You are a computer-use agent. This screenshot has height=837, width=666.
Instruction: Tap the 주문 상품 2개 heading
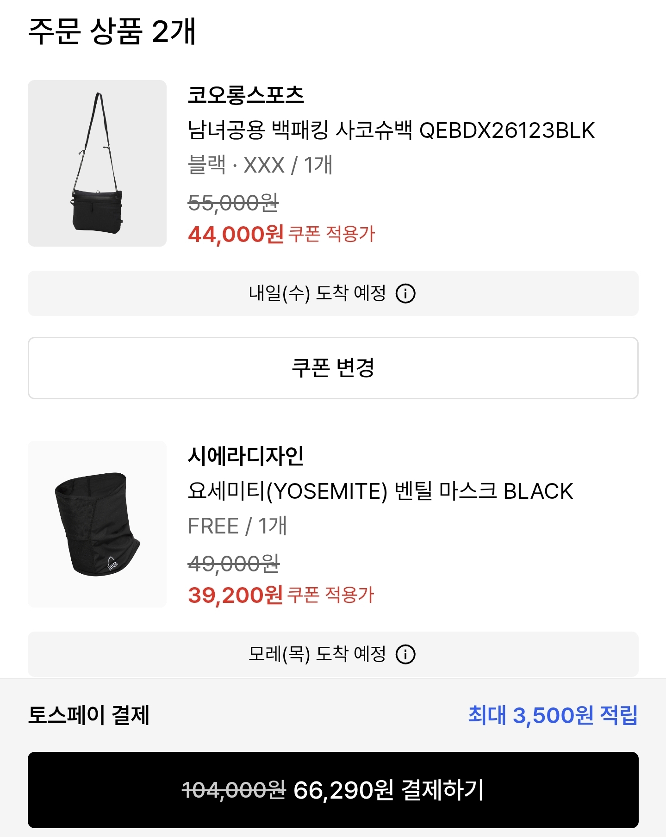112,31
